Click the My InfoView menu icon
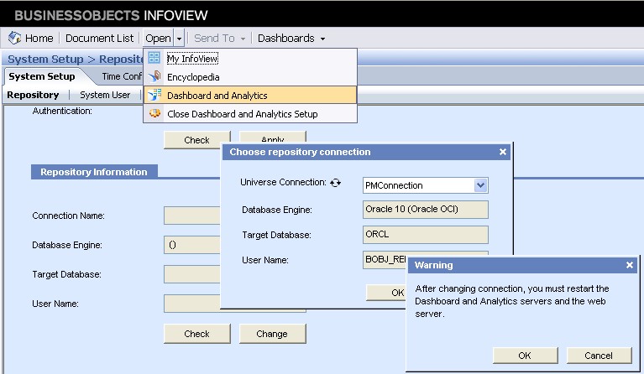Image resolution: width=644 pixels, height=374 pixels. coord(154,59)
